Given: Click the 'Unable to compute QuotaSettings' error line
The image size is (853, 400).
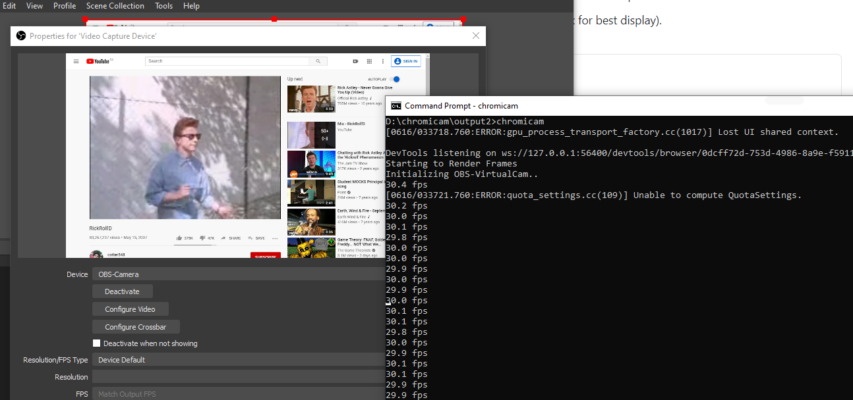Looking at the screenshot, I should [x=594, y=195].
